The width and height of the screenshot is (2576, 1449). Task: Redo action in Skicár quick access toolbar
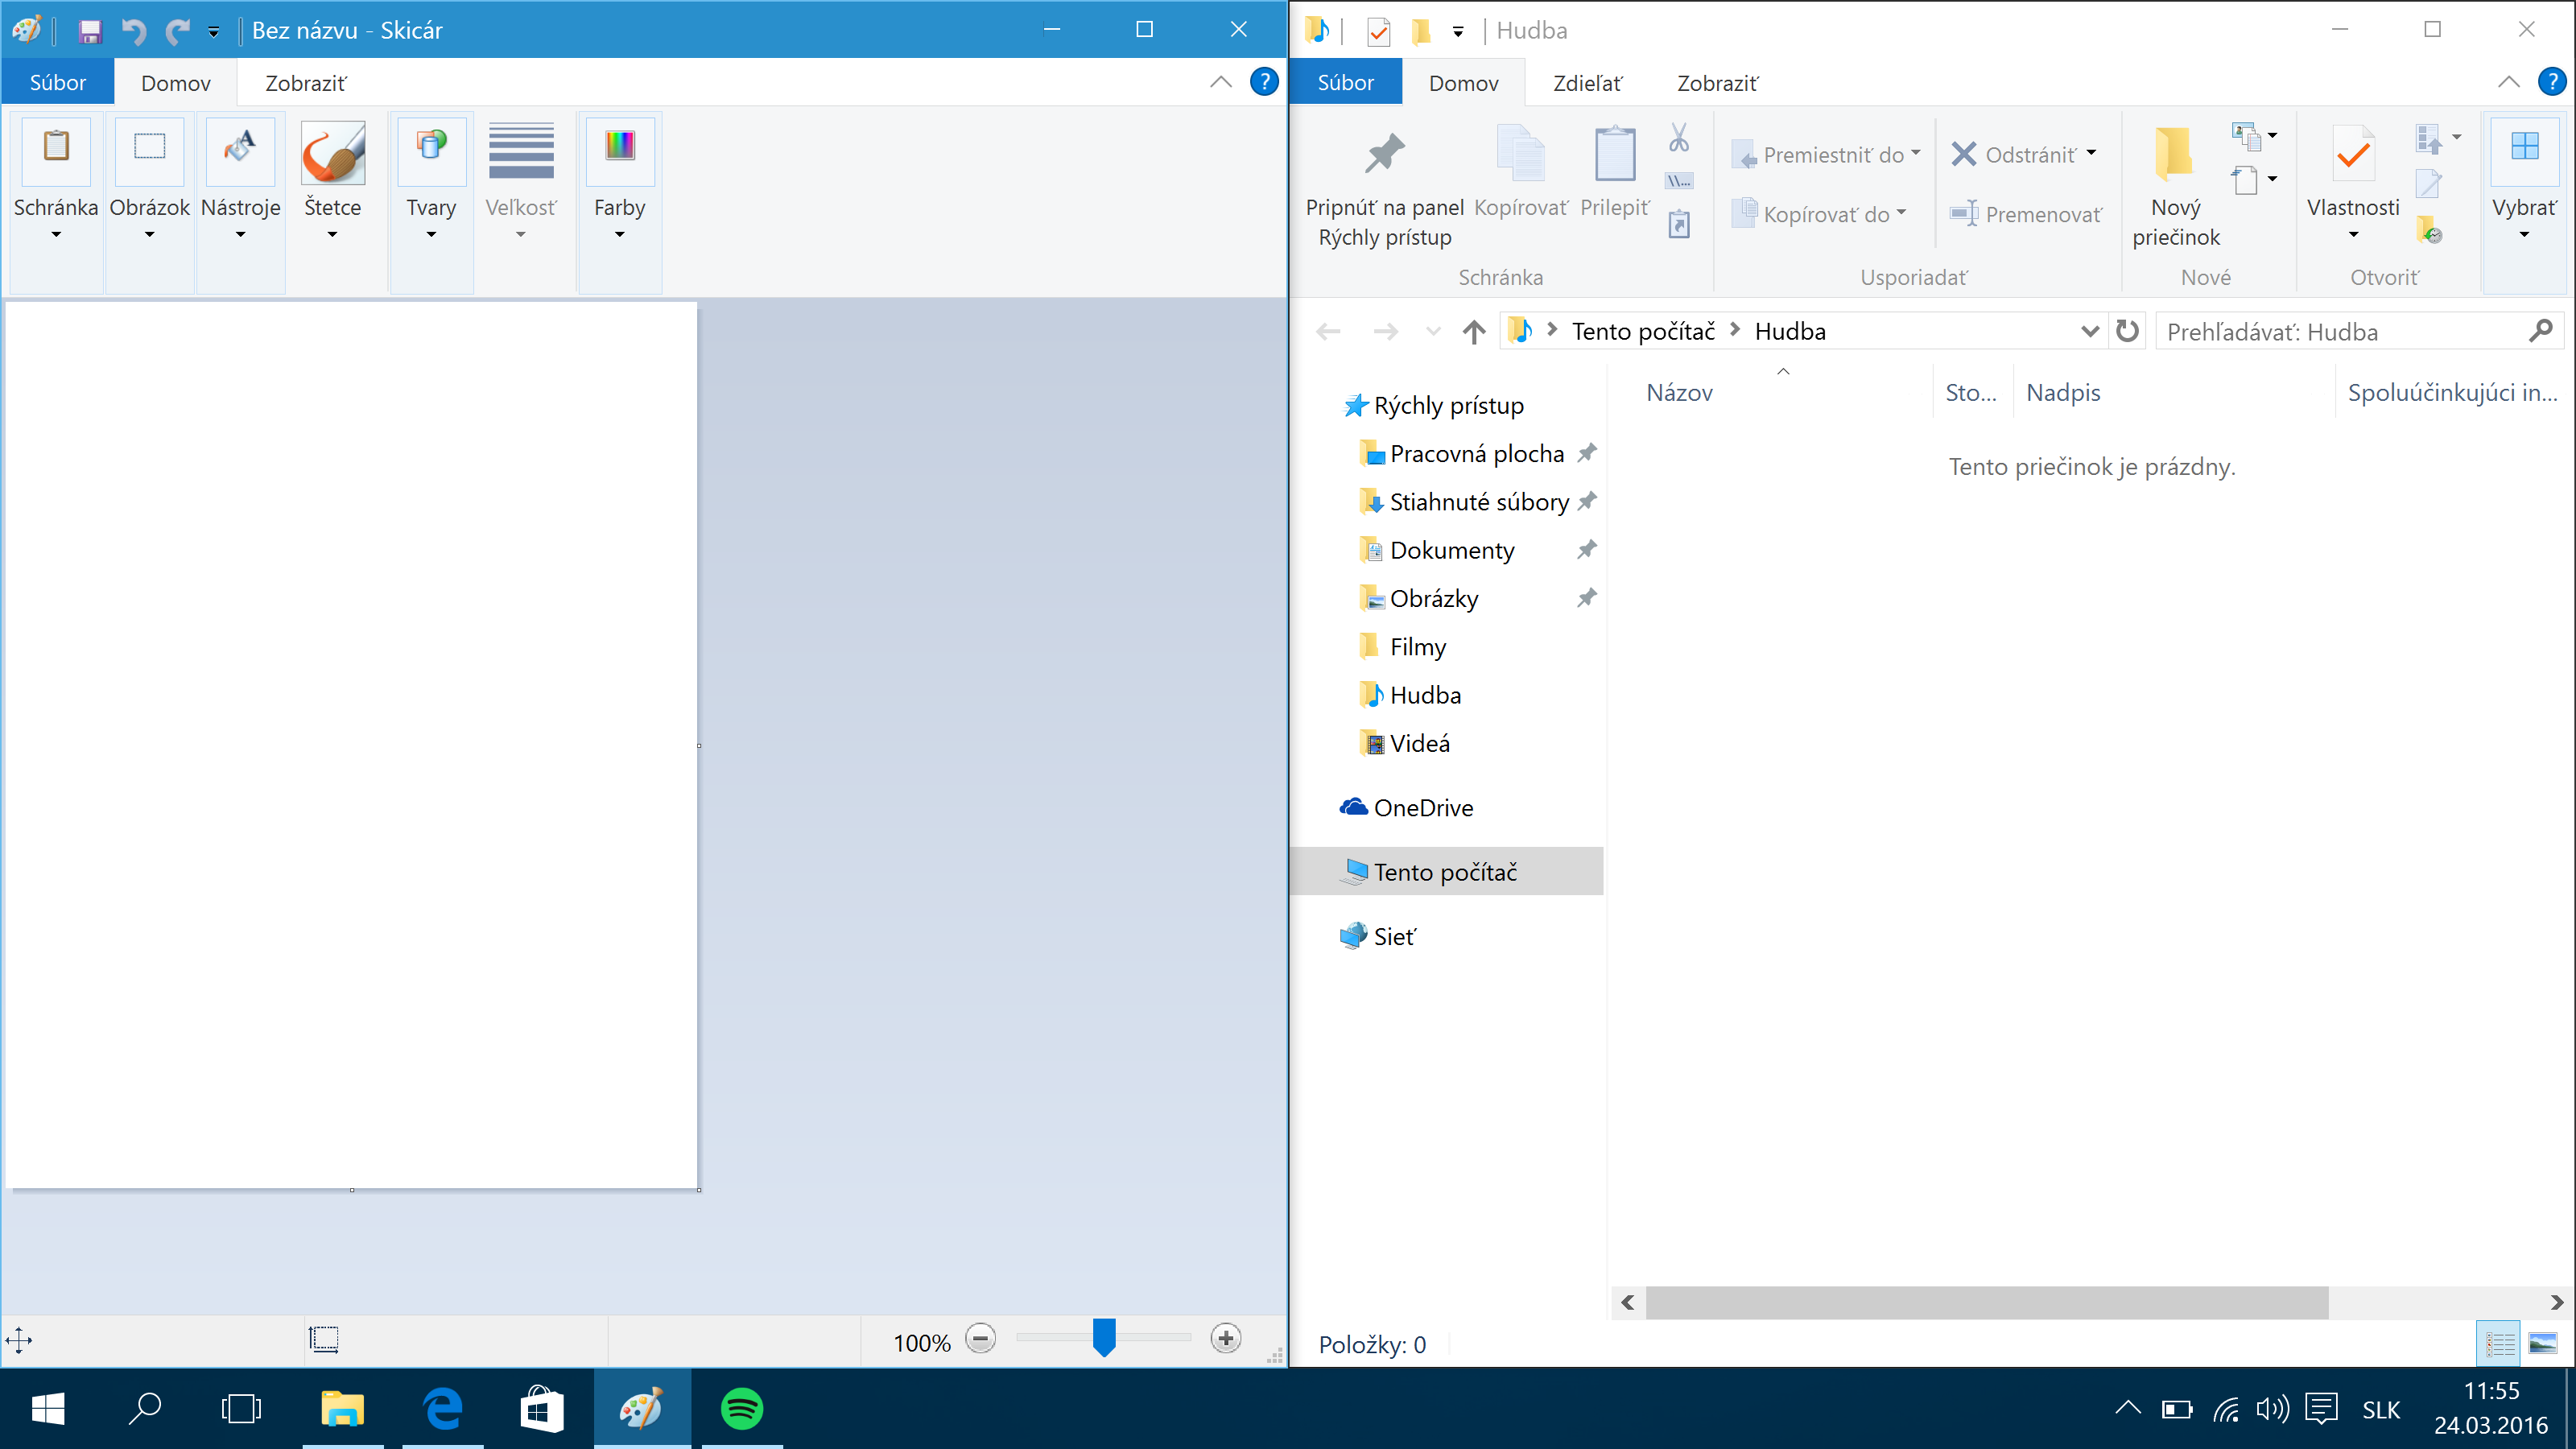pos(178,31)
